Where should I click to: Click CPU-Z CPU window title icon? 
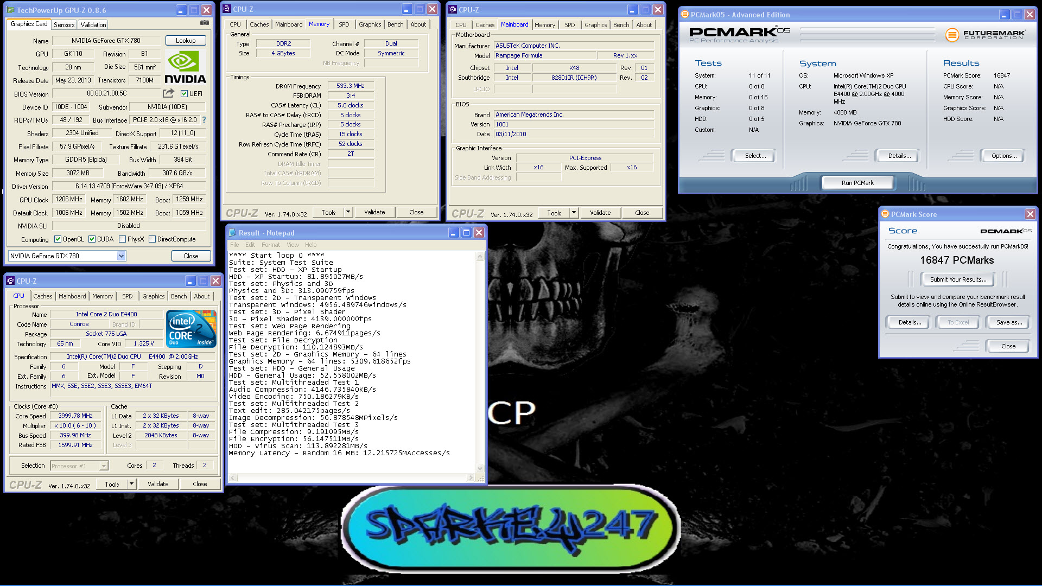coord(10,281)
